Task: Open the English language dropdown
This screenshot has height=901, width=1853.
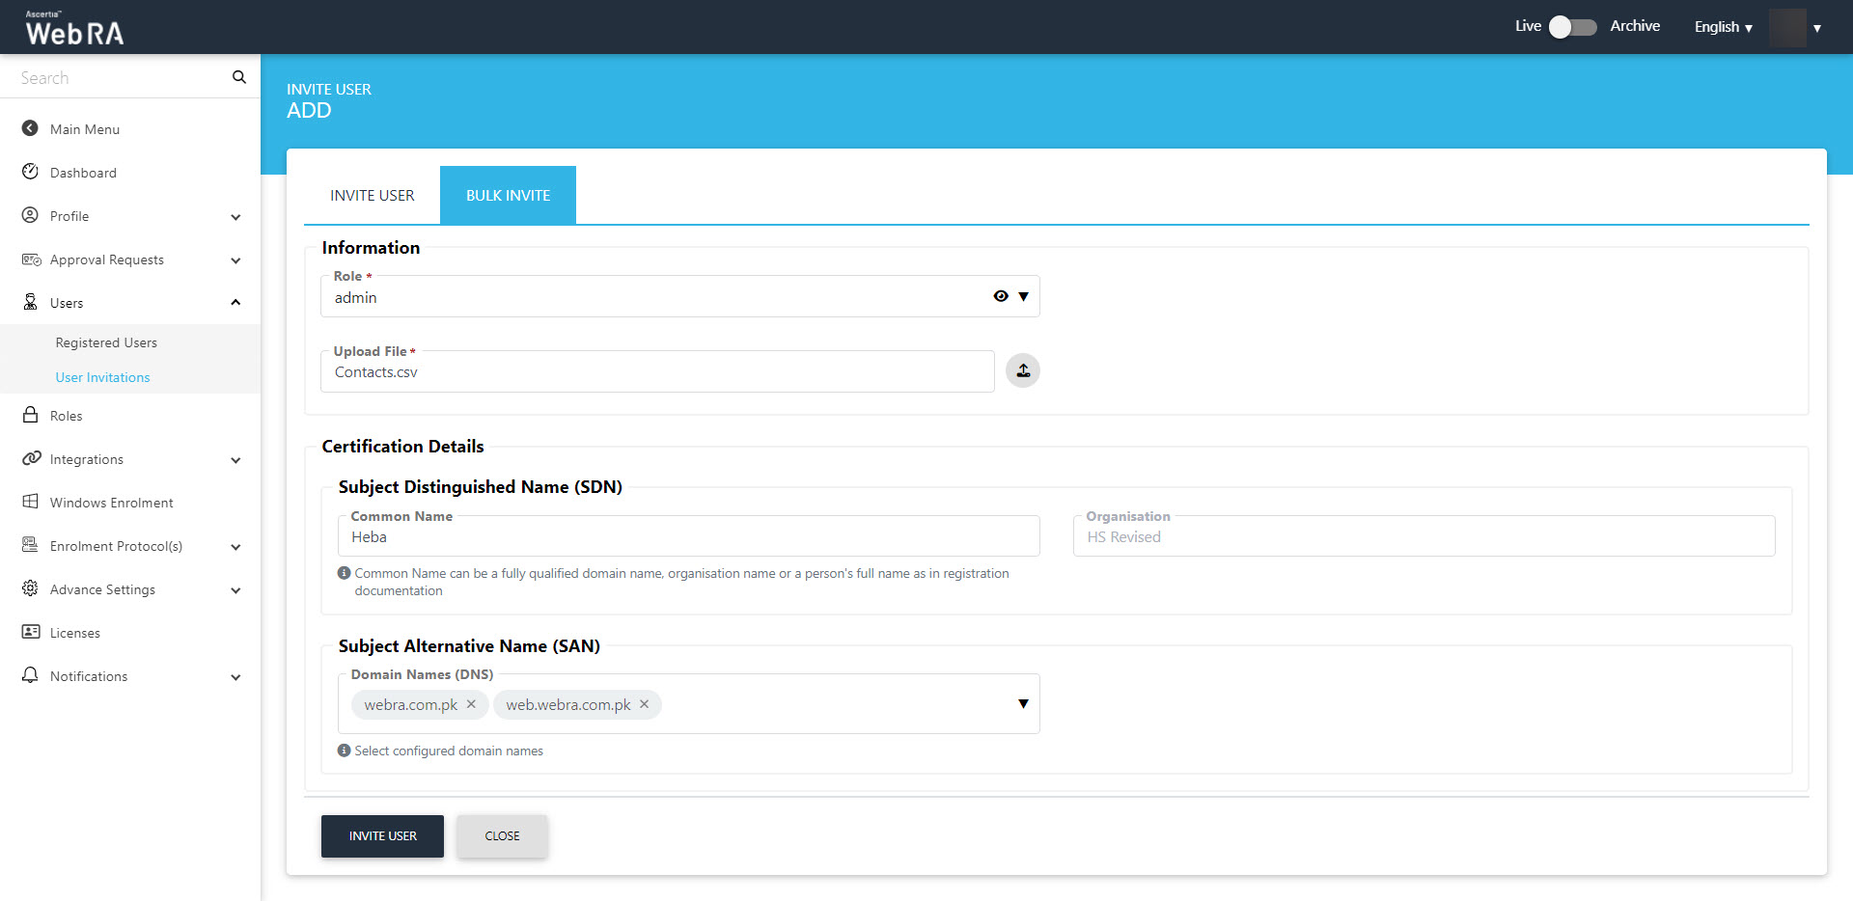Action: (x=1723, y=27)
